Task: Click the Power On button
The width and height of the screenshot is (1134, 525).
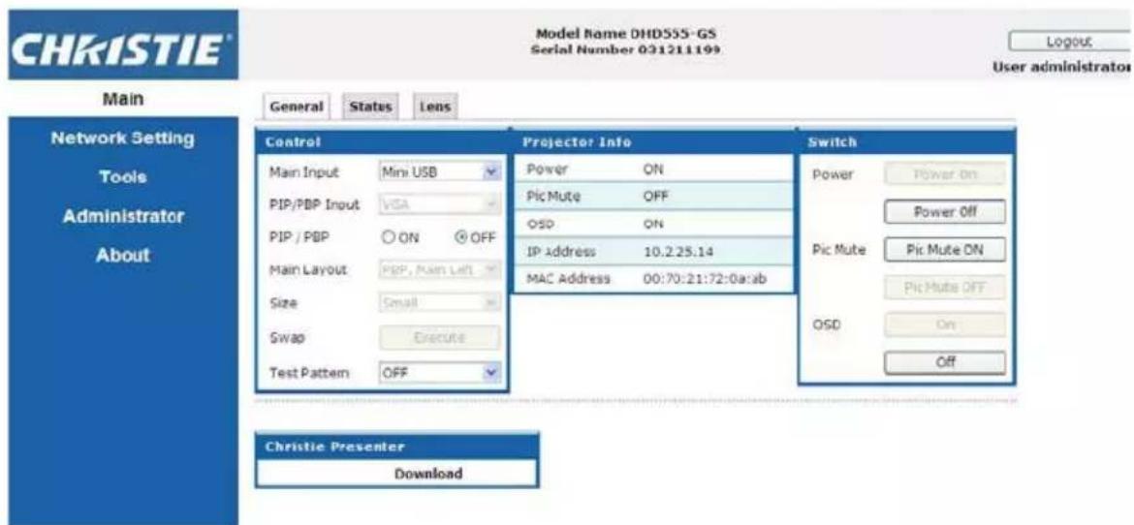Action: 945,174
